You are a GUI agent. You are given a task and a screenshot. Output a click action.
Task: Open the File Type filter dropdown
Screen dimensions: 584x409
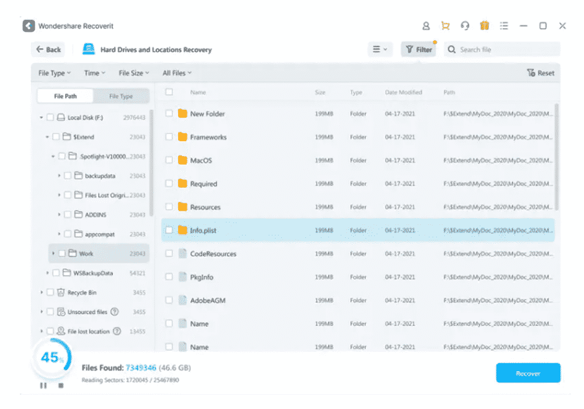pyautogui.click(x=55, y=73)
